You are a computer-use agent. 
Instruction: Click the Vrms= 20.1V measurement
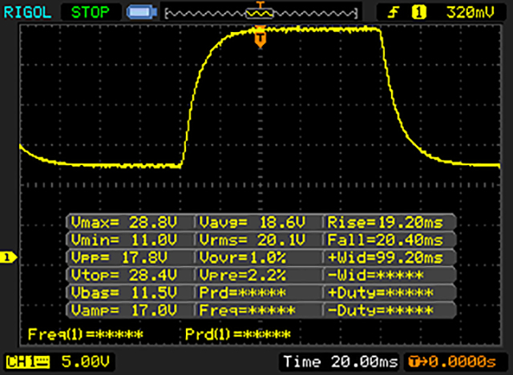[252, 240]
